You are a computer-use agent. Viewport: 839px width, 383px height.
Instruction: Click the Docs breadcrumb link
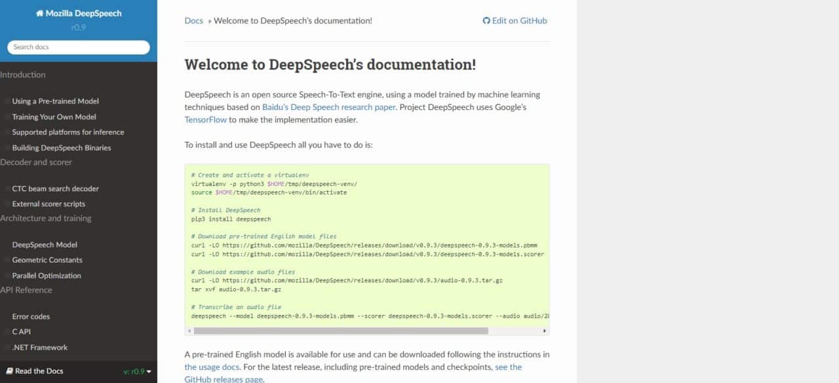coord(194,20)
